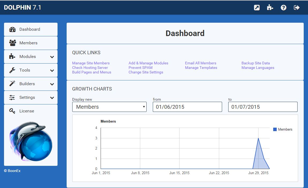Screen dimensions: 308x188
Task: Select the Tools menu item label
Action: coord(25,70)
